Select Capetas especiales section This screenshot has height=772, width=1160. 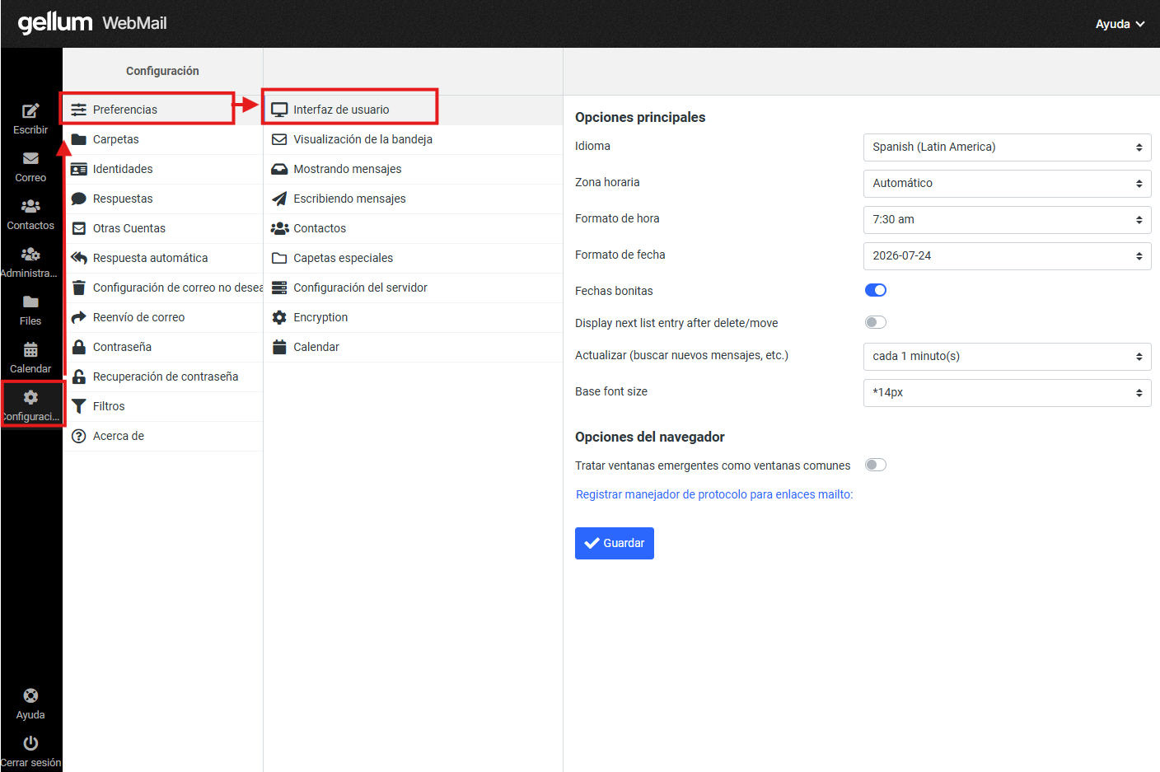coord(413,258)
